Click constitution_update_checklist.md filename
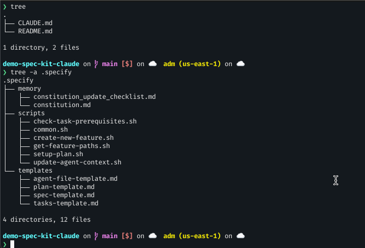The image size is (365, 248). point(95,97)
